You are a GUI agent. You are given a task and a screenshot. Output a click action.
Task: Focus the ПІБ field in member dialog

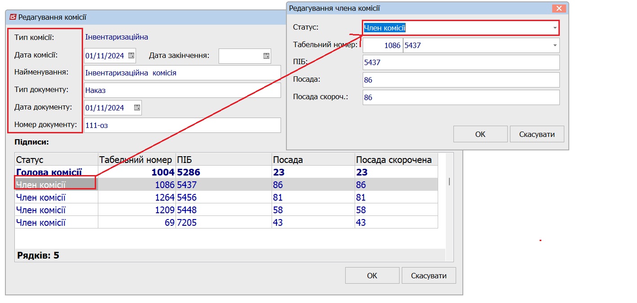coord(461,62)
